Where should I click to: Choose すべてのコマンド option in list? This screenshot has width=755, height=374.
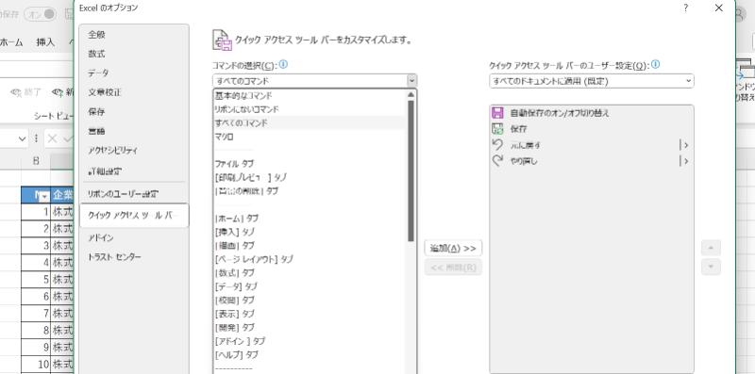(x=310, y=123)
